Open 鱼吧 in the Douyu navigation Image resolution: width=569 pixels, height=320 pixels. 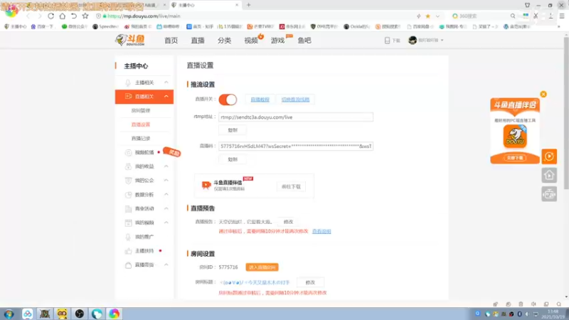[x=304, y=41]
